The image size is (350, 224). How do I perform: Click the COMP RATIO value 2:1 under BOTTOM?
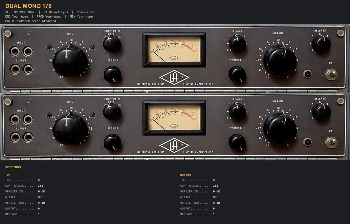point(215,186)
